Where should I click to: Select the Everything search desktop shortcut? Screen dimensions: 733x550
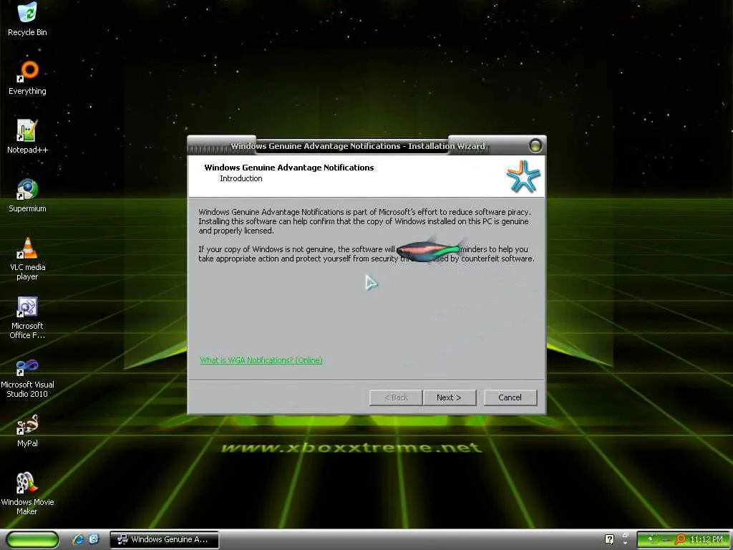(x=28, y=77)
